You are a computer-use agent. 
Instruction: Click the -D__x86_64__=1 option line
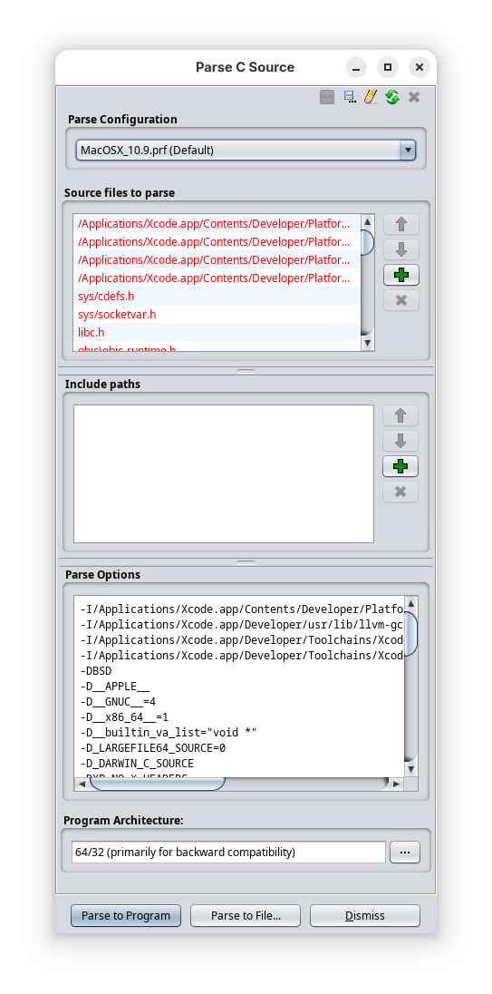click(x=124, y=717)
